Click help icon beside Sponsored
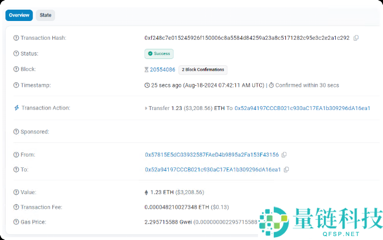The width and height of the screenshot is (383, 240). pyautogui.click(x=16, y=132)
